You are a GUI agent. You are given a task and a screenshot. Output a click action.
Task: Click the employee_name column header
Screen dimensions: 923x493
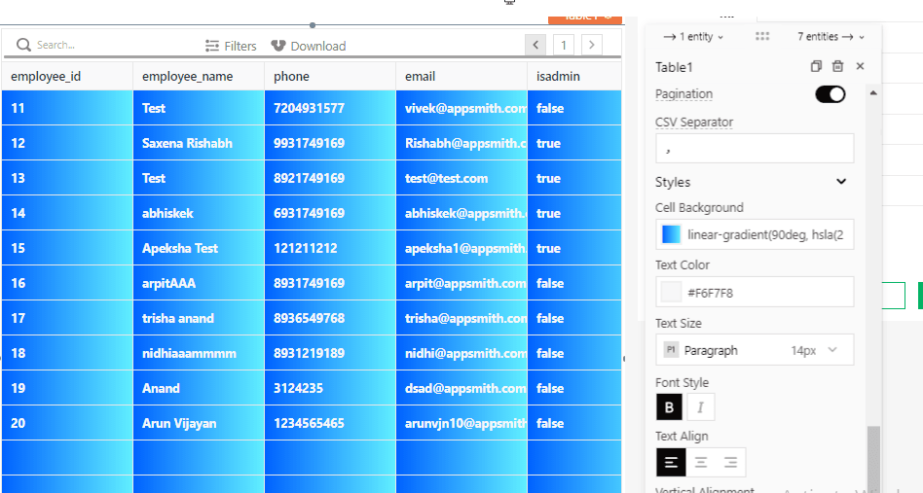199,77
